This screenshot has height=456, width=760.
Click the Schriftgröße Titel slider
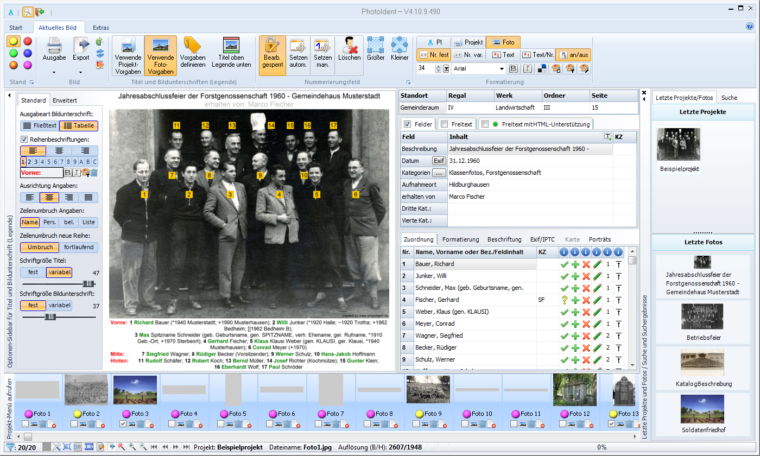point(87,284)
